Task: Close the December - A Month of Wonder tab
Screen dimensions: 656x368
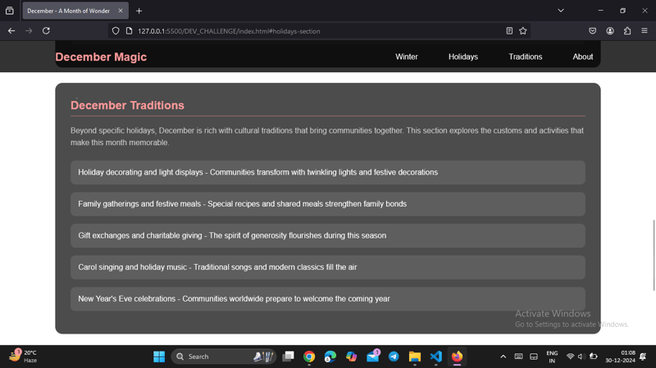Action: pyautogui.click(x=121, y=11)
